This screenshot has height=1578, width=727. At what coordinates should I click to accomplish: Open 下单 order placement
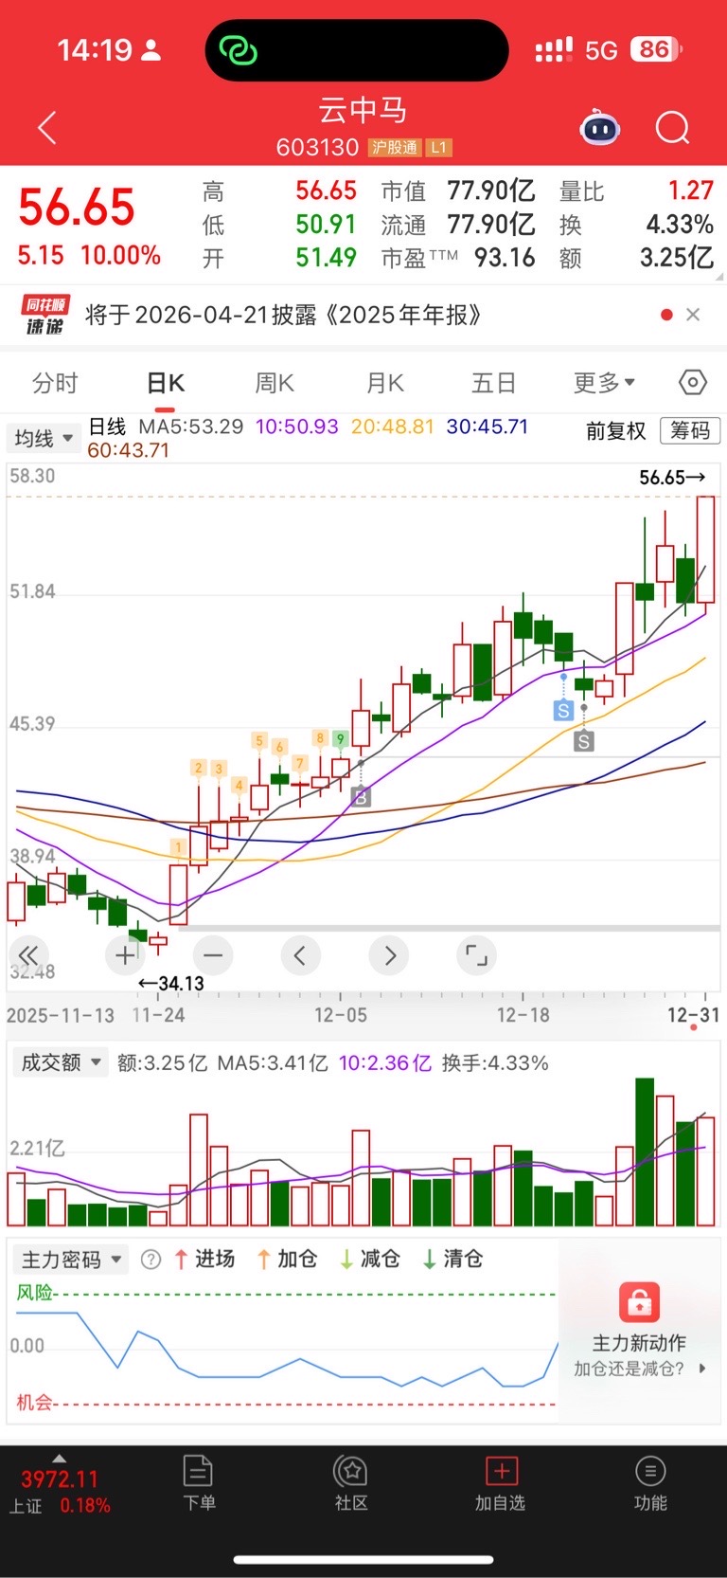[199, 1483]
